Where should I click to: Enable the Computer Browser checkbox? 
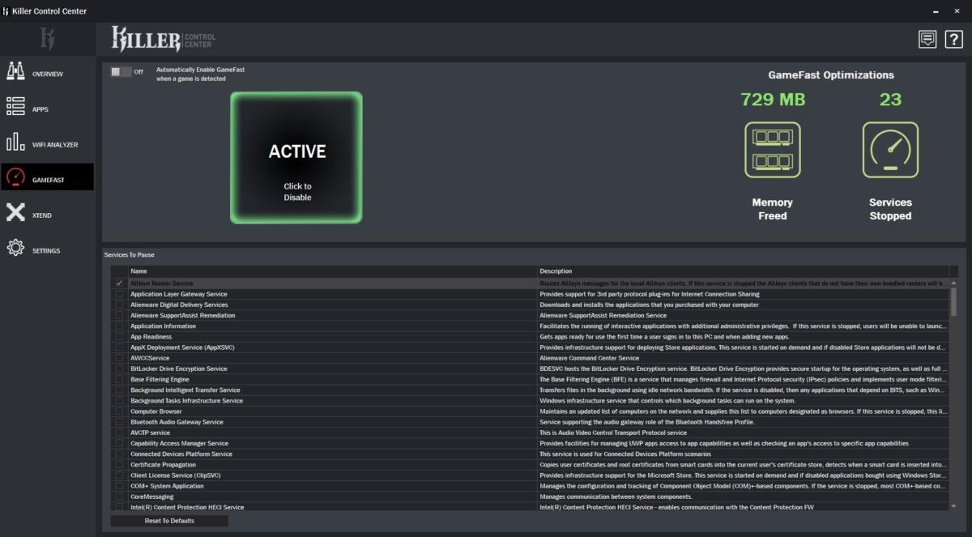(120, 411)
